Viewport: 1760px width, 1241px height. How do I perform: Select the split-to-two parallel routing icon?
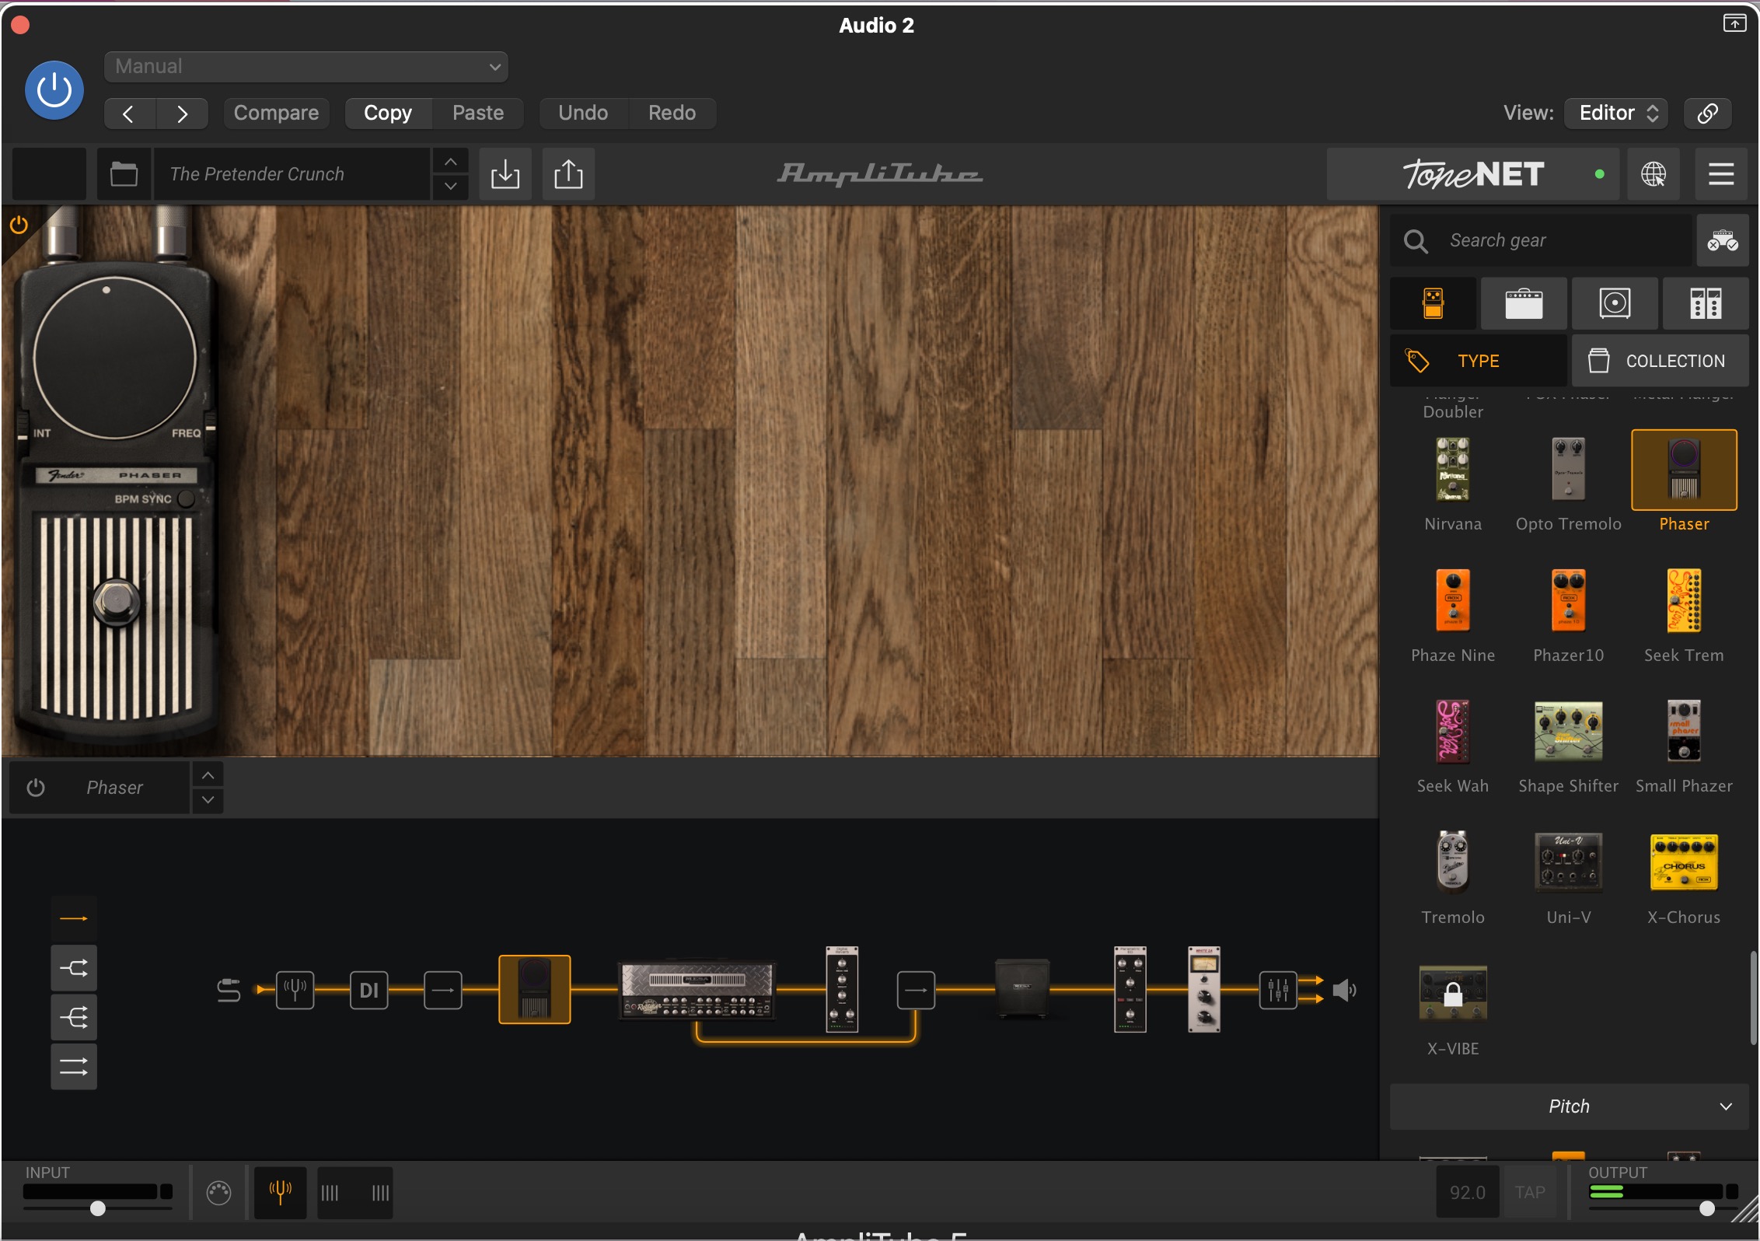[74, 968]
